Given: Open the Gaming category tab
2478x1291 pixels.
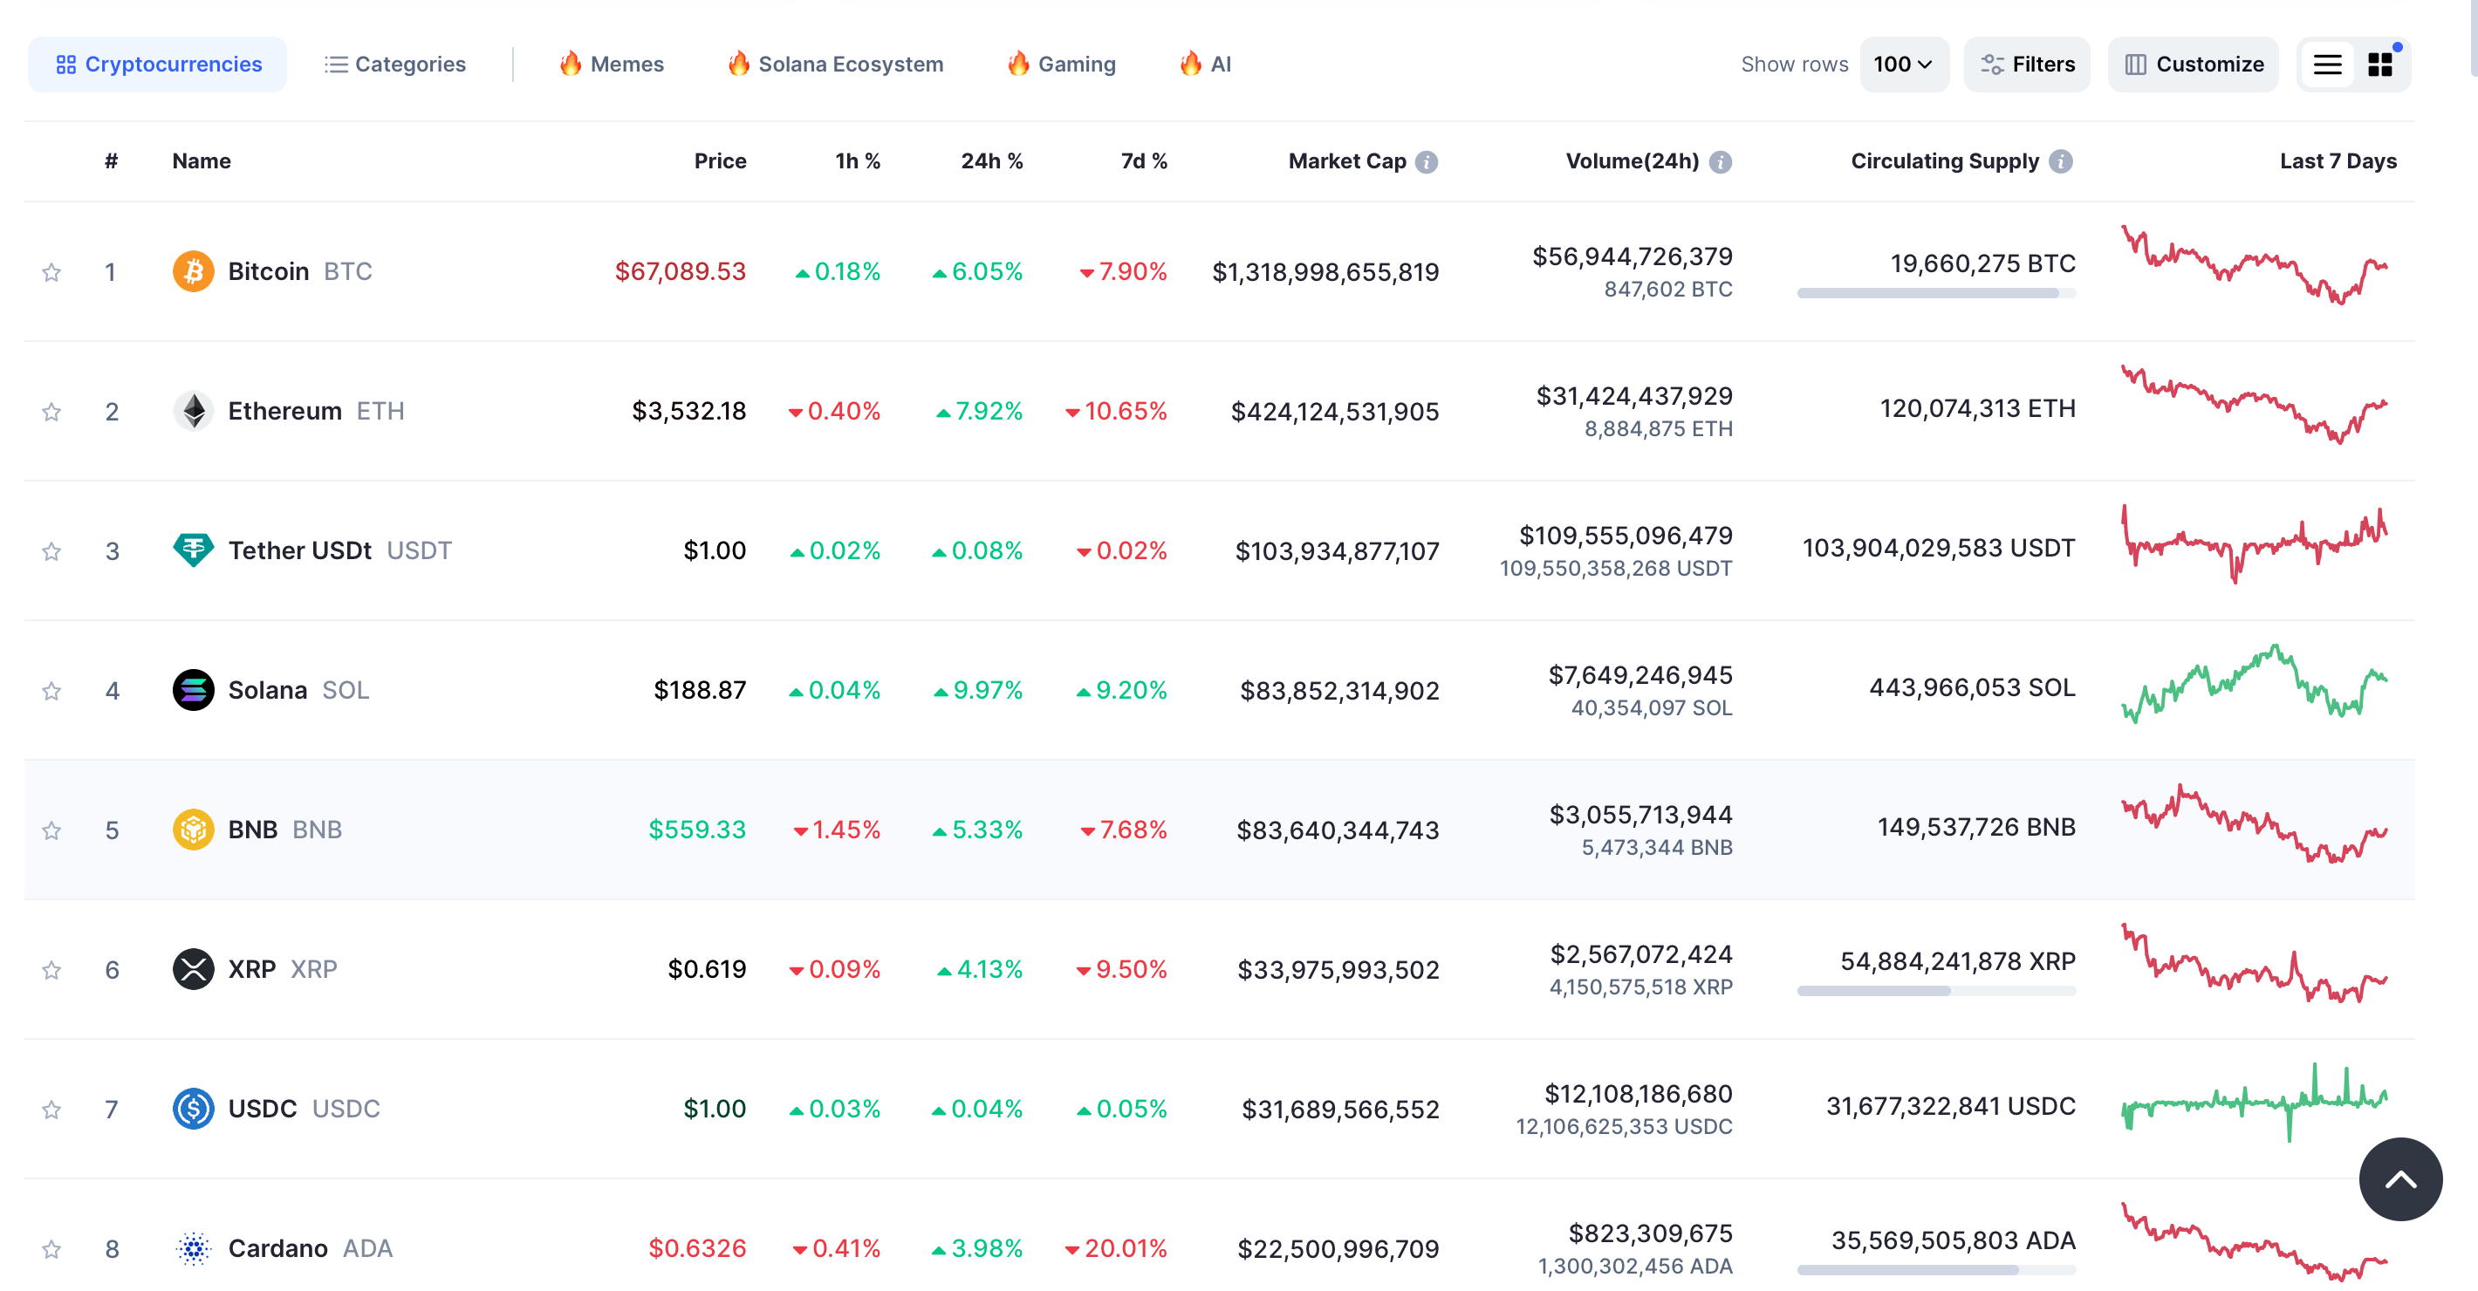Looking at the screenshot, I should click(1061, 65).
